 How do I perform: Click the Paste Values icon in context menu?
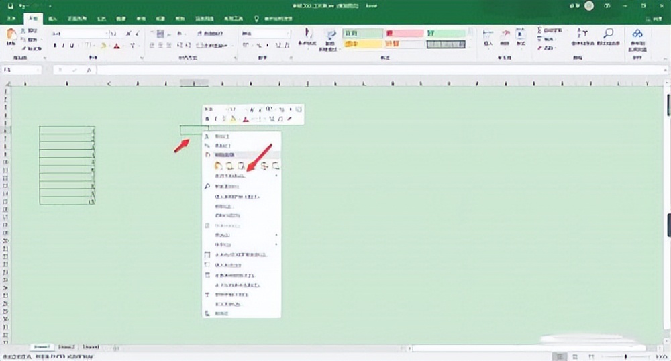pos(229,166)
